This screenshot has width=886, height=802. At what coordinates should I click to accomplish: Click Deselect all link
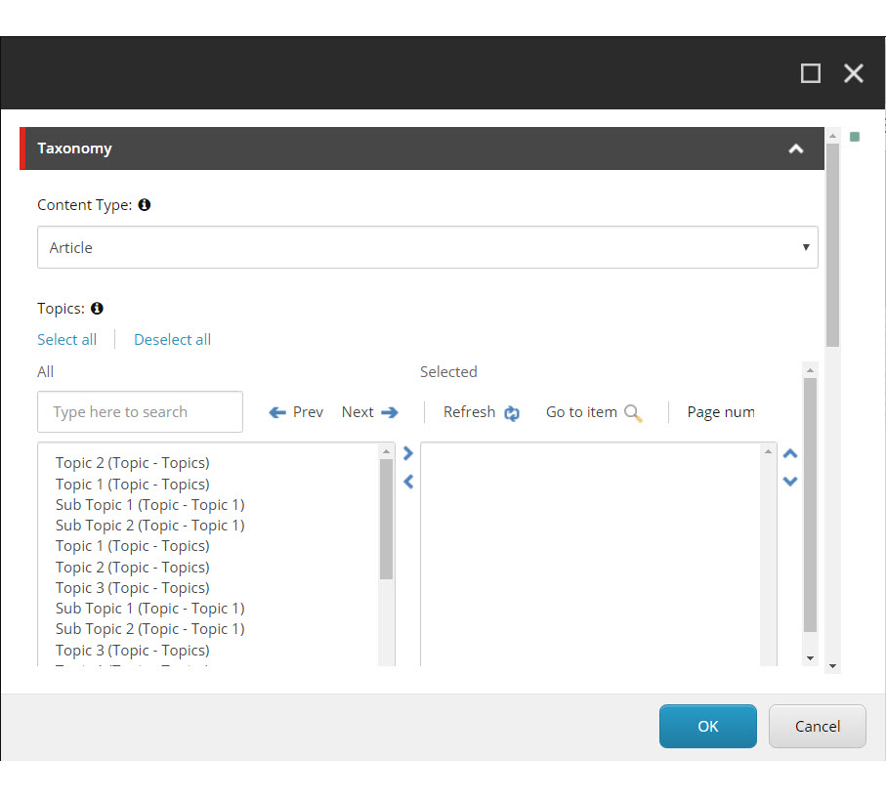coord(172,340)
